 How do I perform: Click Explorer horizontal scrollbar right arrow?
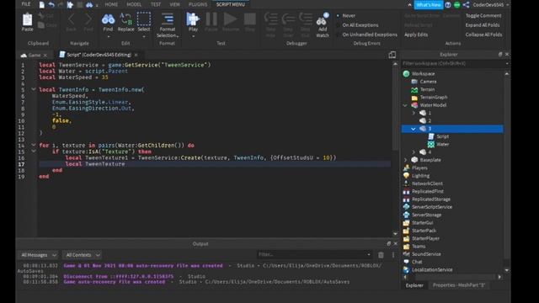(499, 277)
